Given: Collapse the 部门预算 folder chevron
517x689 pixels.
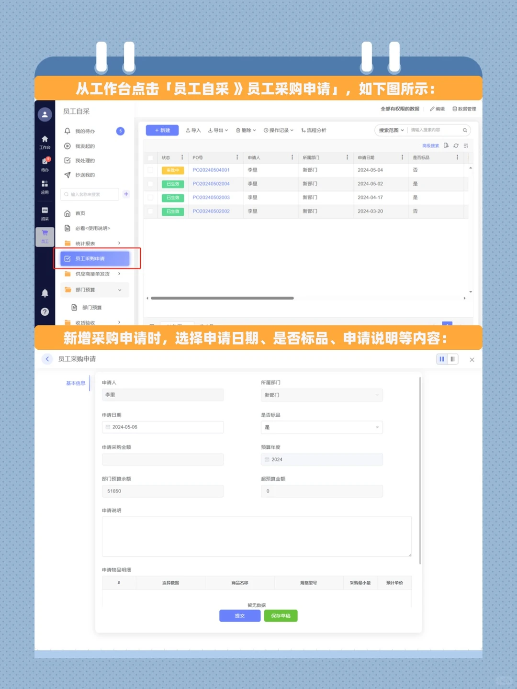Looking at the screenshot, I should 119,289.
